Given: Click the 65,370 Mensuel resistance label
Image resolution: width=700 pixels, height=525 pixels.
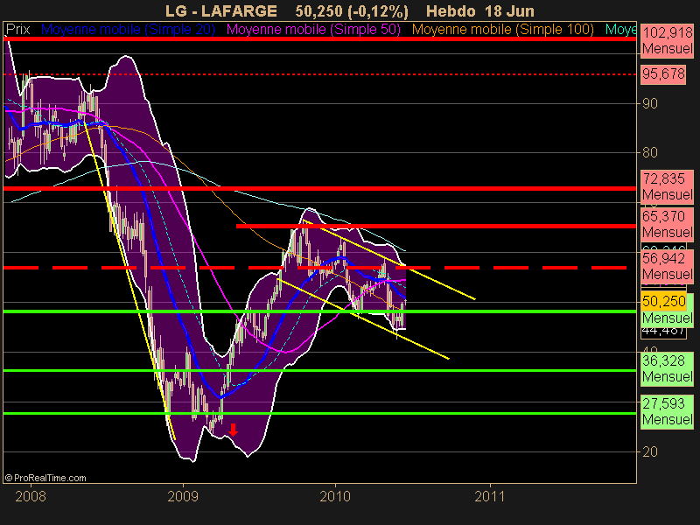Looking at the screenshot, I should pyautogui.click(x=667, y=224).
